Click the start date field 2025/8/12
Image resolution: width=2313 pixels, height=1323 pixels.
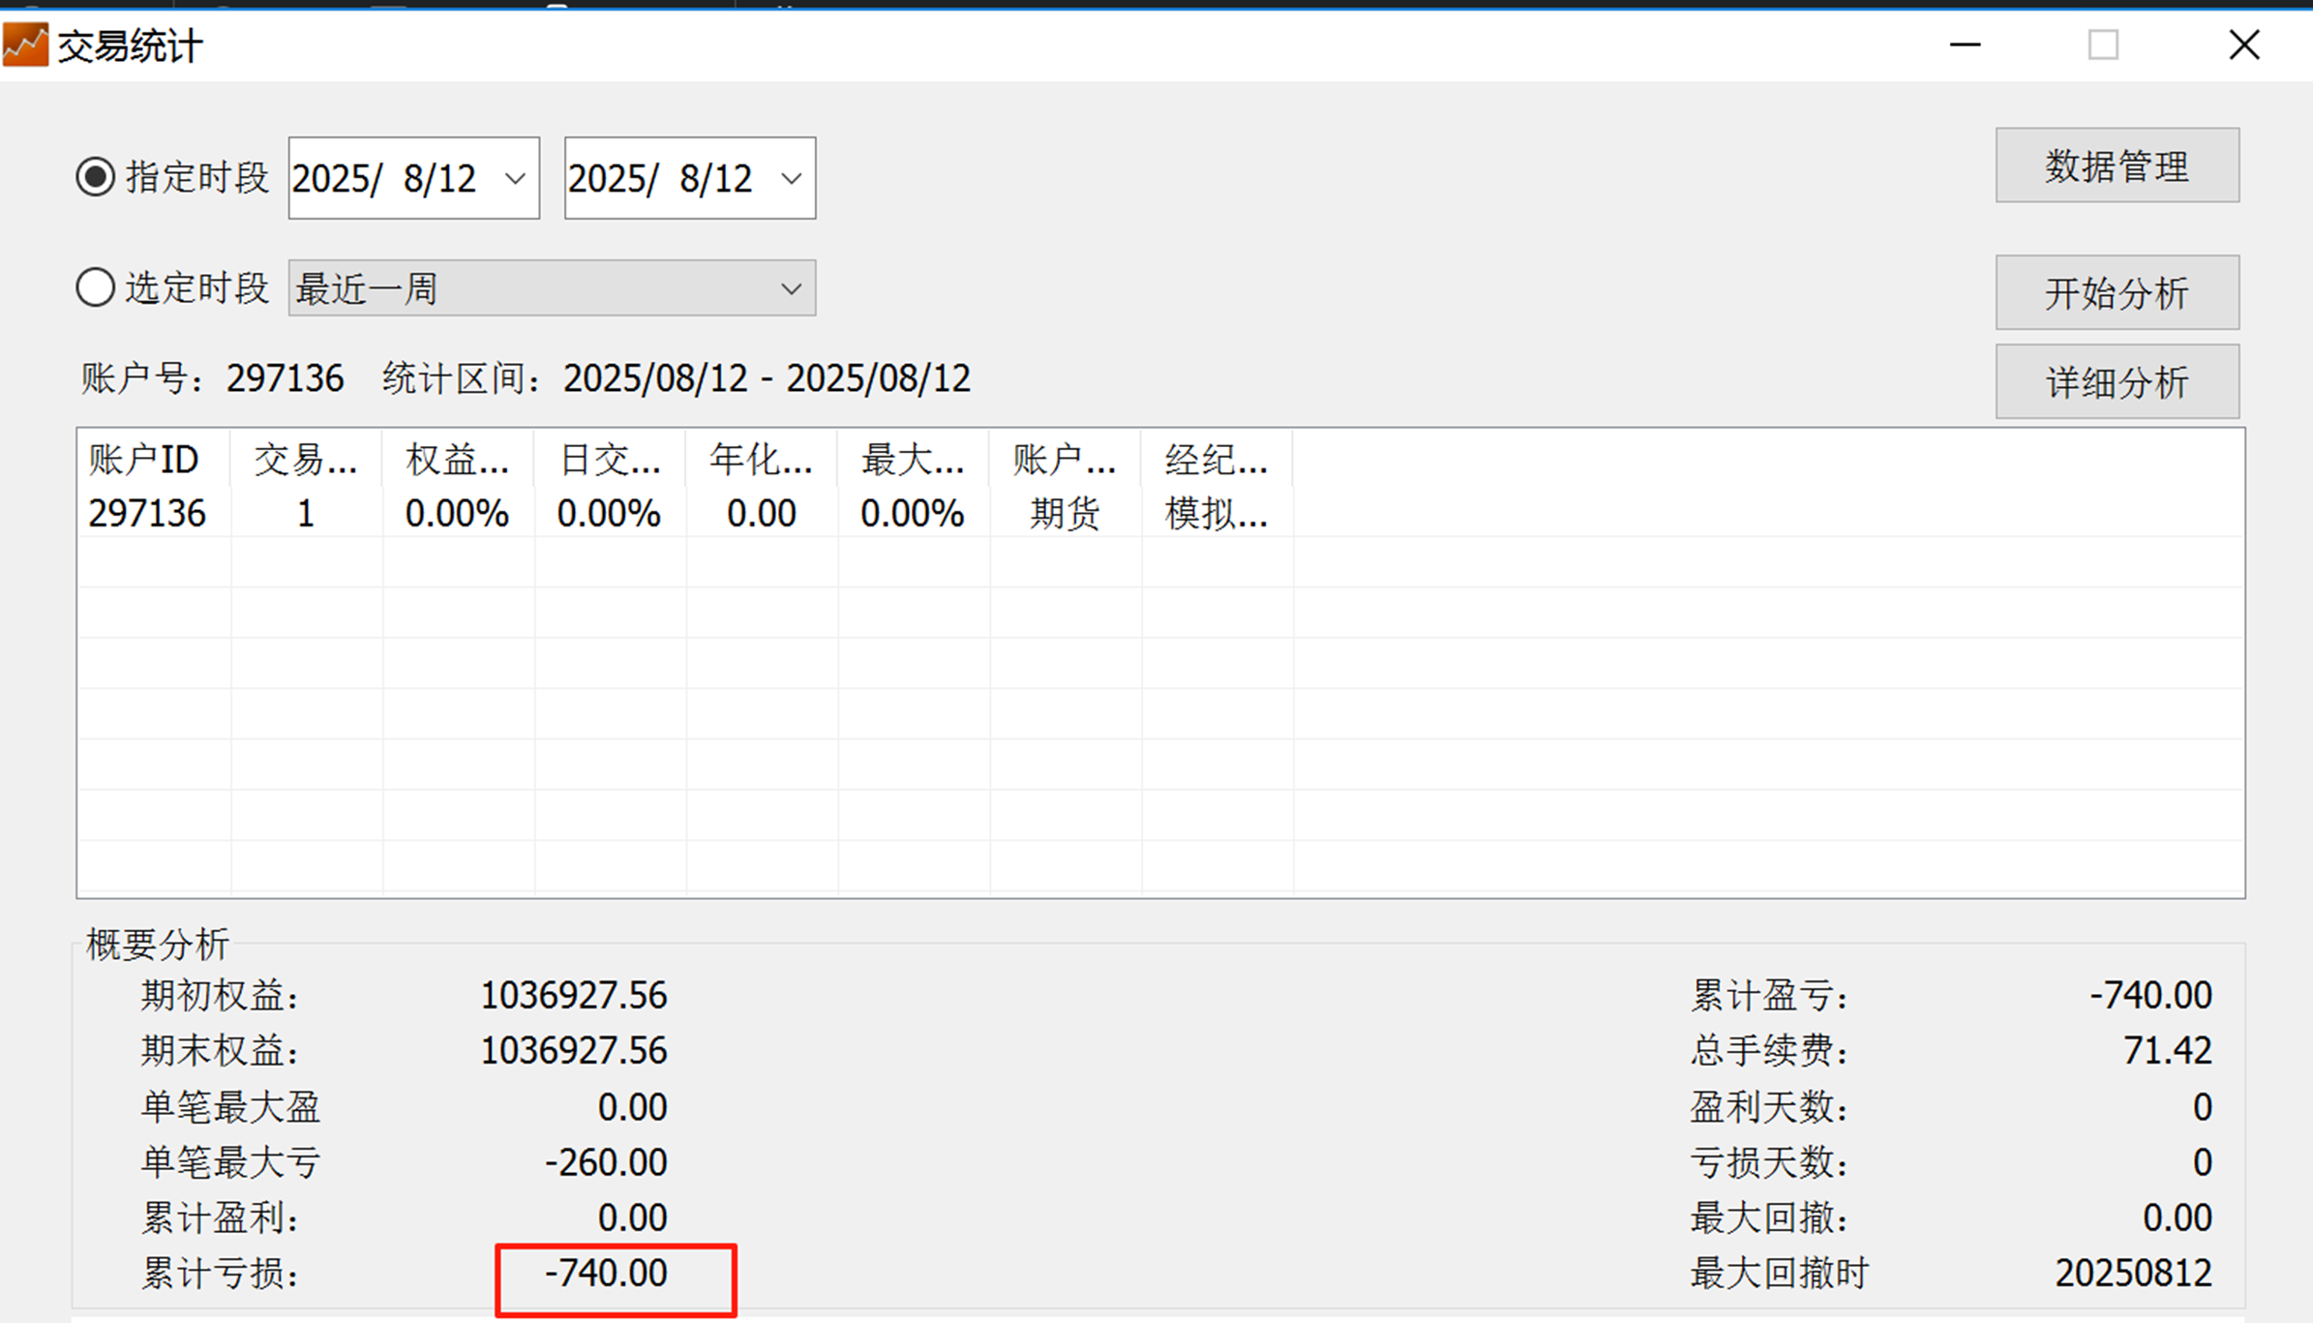[x=387, y=179]
